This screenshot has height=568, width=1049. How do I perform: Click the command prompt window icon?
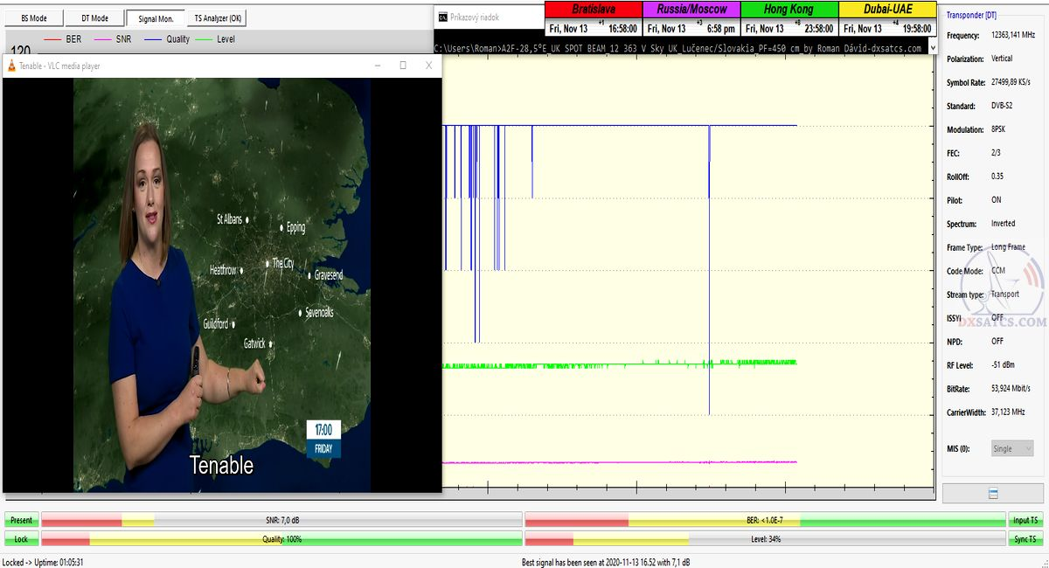pos(443,17)
